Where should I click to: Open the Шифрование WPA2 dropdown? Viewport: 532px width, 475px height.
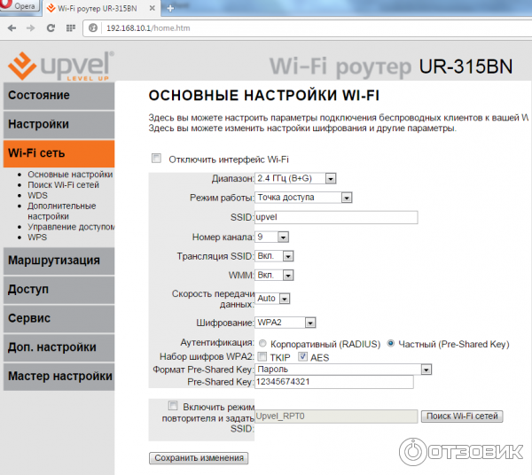pos(285,323)
